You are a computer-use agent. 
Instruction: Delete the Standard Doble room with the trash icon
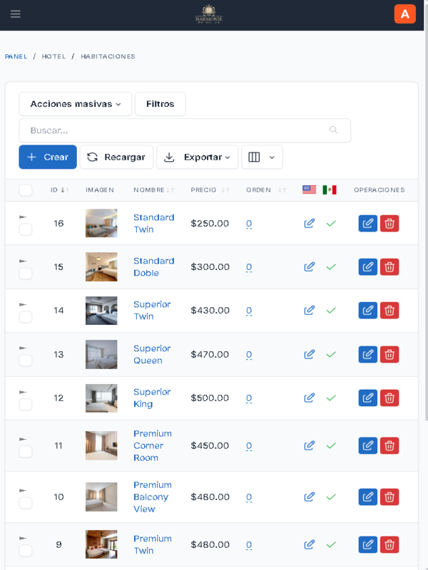click(x=389, y=267)
